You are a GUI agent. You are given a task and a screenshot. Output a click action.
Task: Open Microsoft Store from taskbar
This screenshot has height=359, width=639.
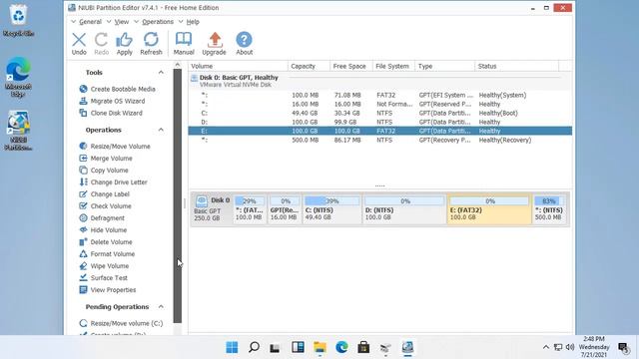363,347
